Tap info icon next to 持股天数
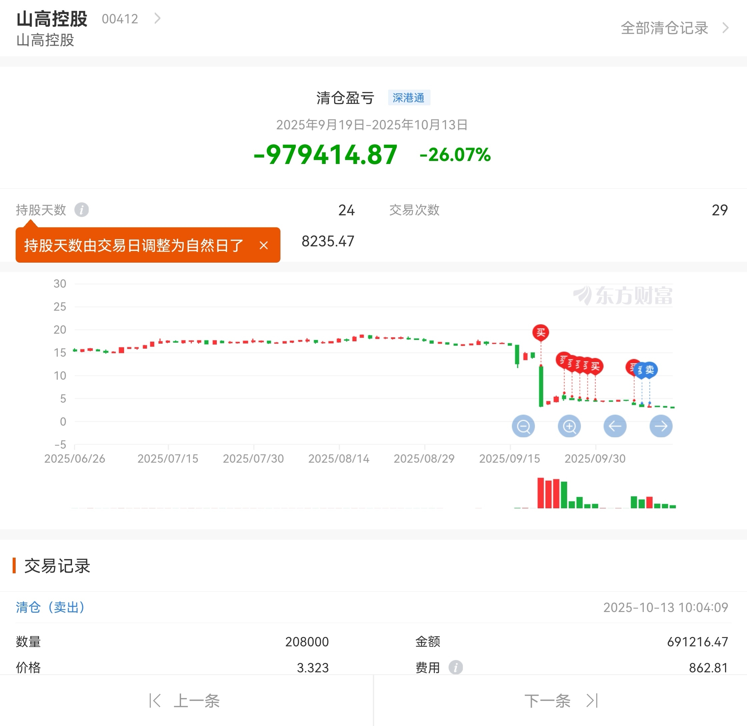 [x=81, y=210]
